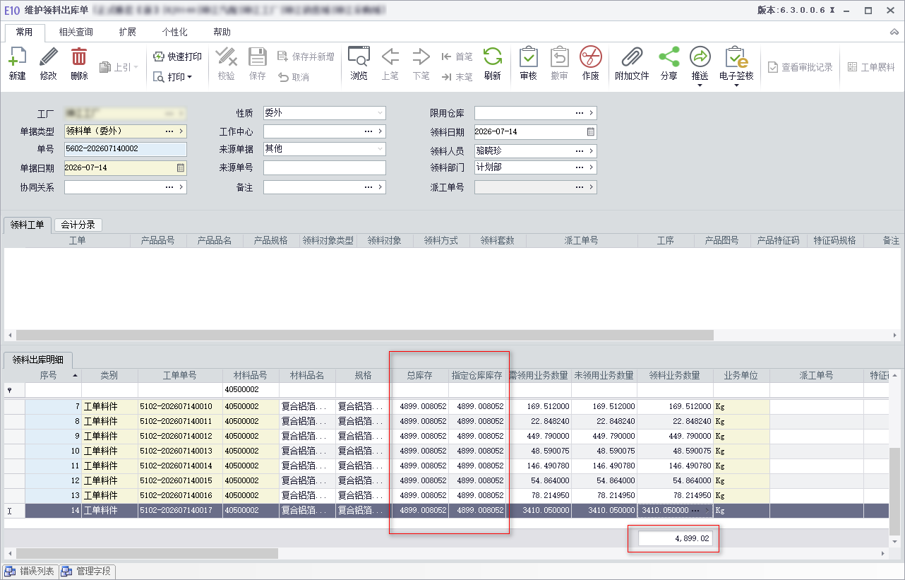Click the 总库存 column header

click(420, 376)
